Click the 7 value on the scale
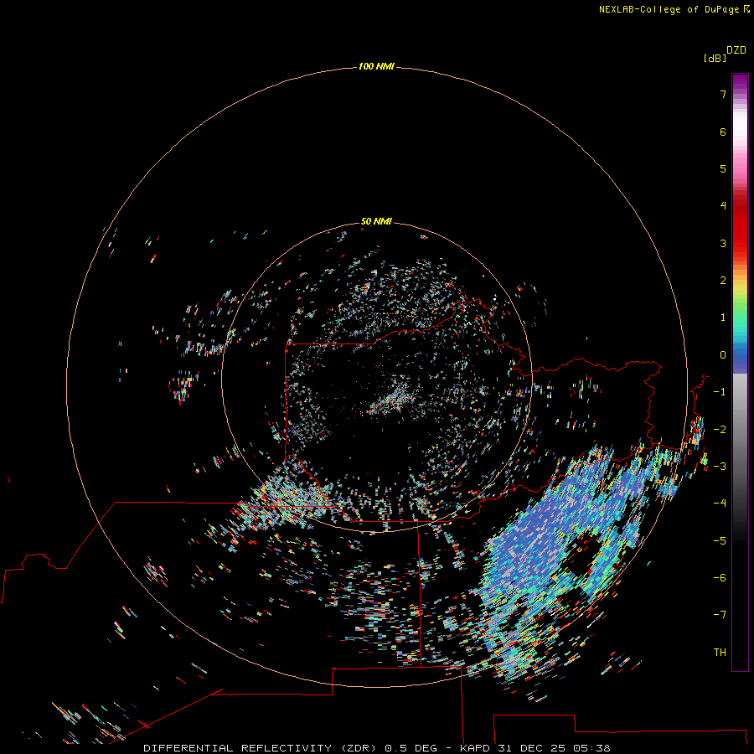Screen dimensions: 754x754 click(723, 94)
